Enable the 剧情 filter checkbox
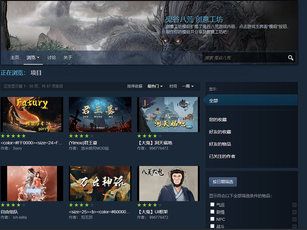Image resolution: width=307 pixels, height=230 pixels. tap(212, 212)
